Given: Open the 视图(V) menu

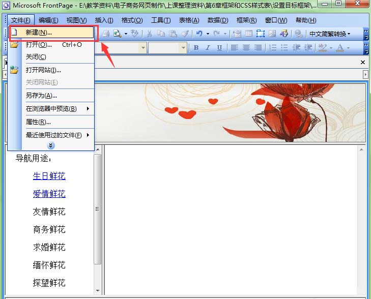Looking at the screenshot, I should (x=76, y=20).
